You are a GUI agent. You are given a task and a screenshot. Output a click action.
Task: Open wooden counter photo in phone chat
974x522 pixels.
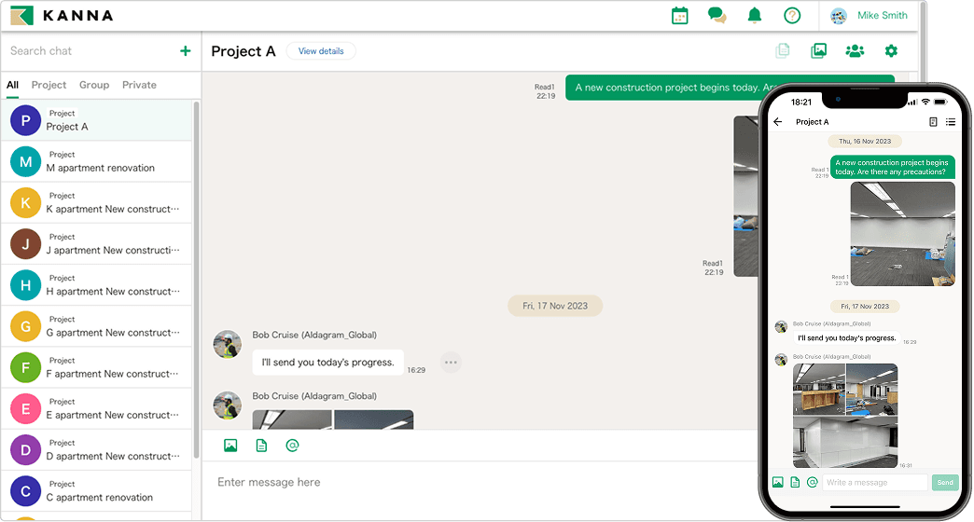point(819,390)
